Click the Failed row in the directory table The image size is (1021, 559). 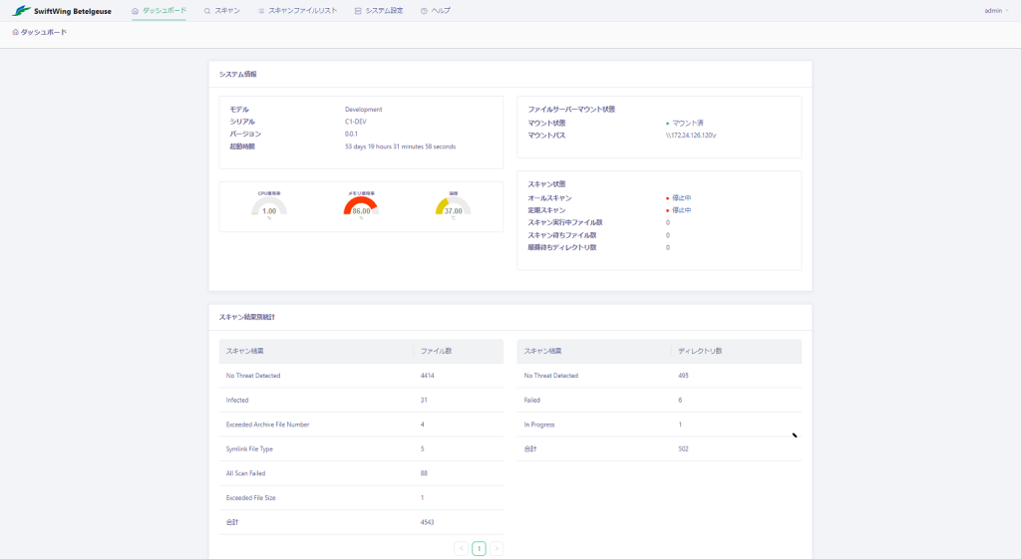point(659,401)
